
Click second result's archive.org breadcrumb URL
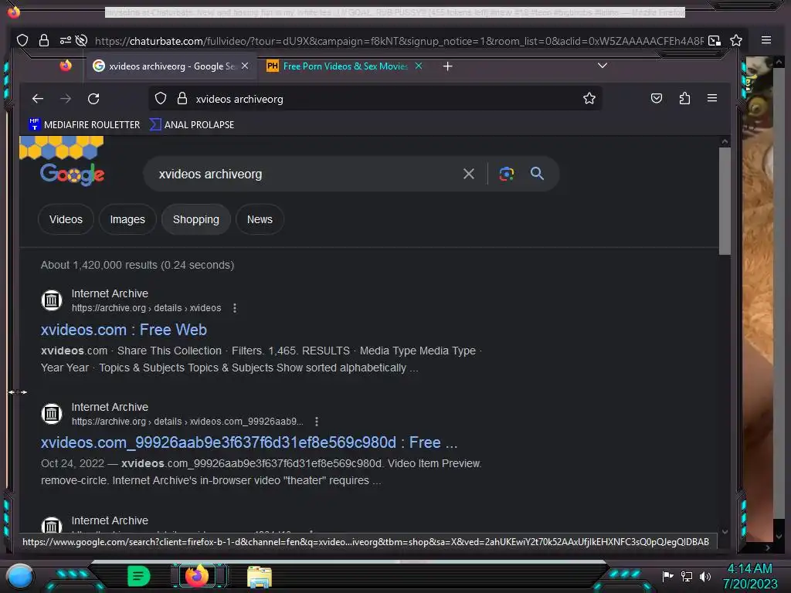[x=187, y=422]
